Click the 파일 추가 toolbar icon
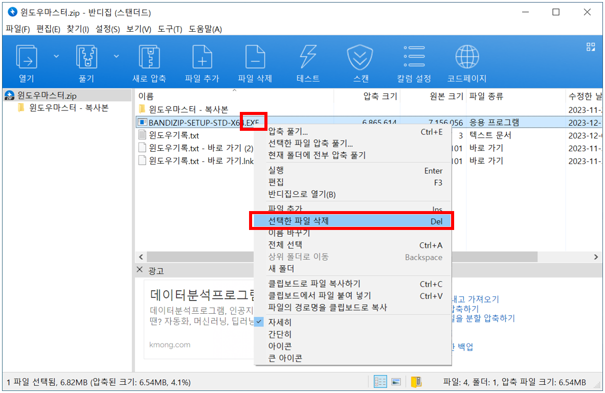605x393 pixels. (x=202, y=57)
